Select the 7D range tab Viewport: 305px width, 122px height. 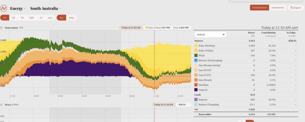(22, 18)
